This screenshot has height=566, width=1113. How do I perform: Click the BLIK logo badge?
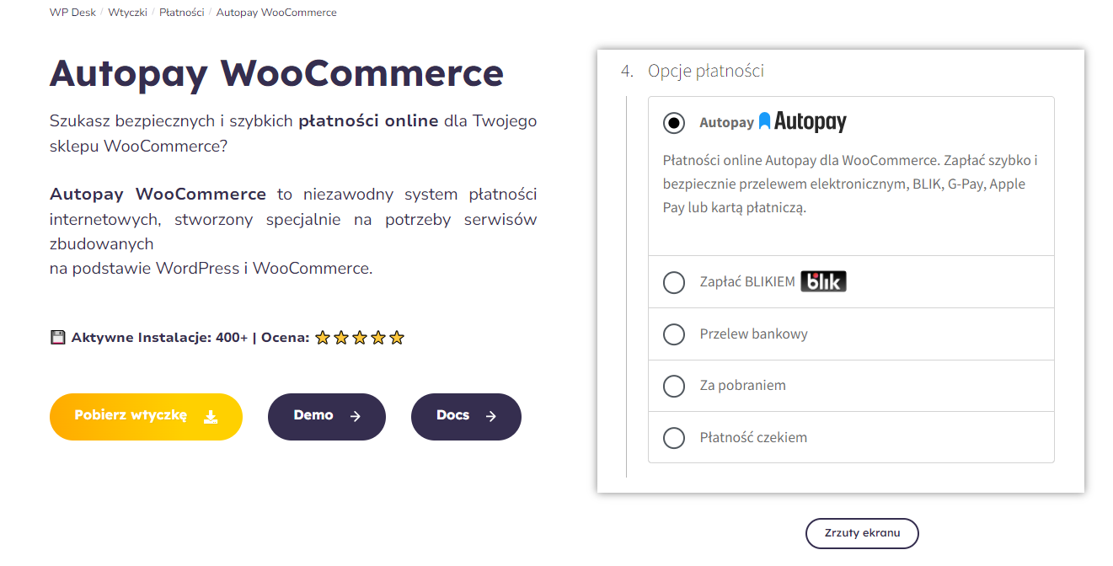(823, 281)
